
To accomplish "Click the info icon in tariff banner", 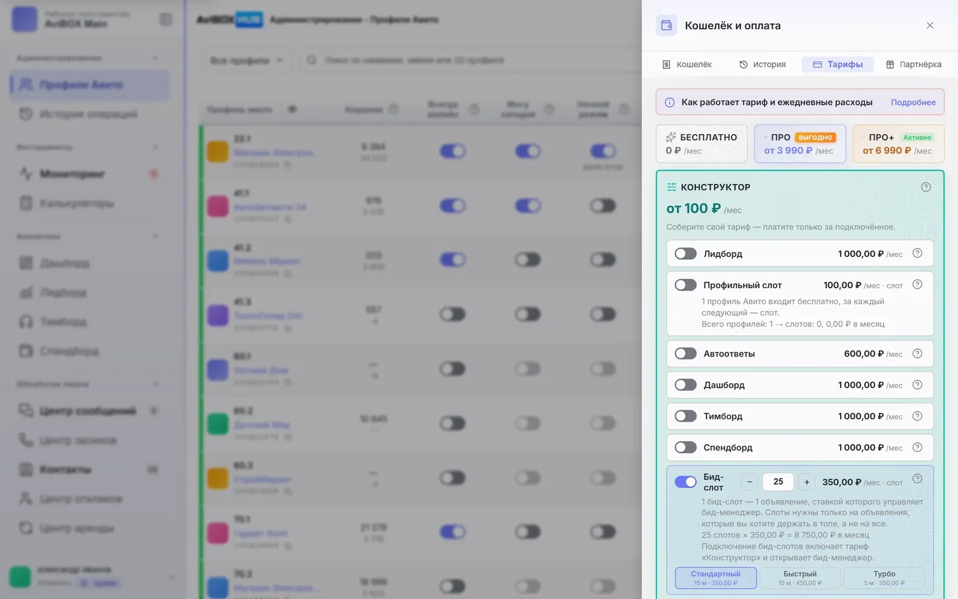I will pos(670,102).
